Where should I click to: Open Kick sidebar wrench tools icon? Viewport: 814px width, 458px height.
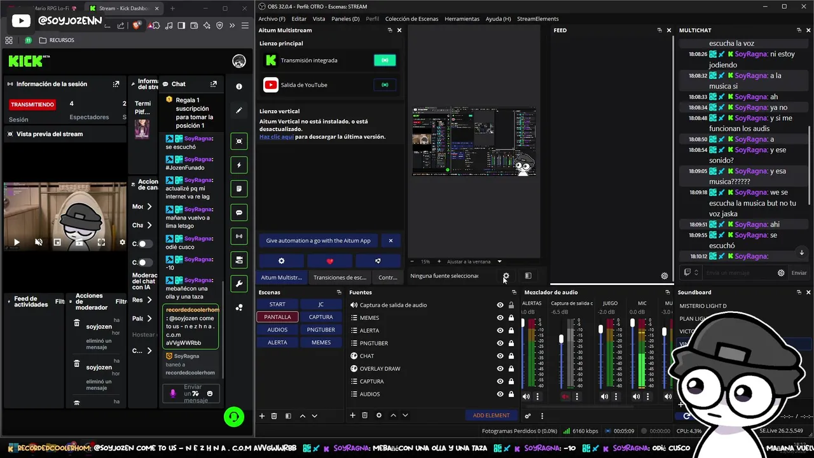click(x=239, y=284)
